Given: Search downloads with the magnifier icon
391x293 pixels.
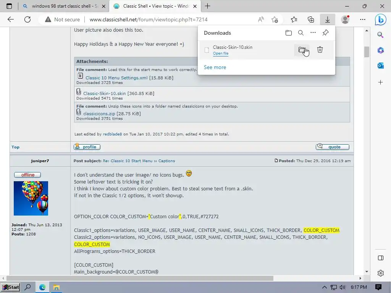Looking at the screenshot, I should click(x=301, y=33).
